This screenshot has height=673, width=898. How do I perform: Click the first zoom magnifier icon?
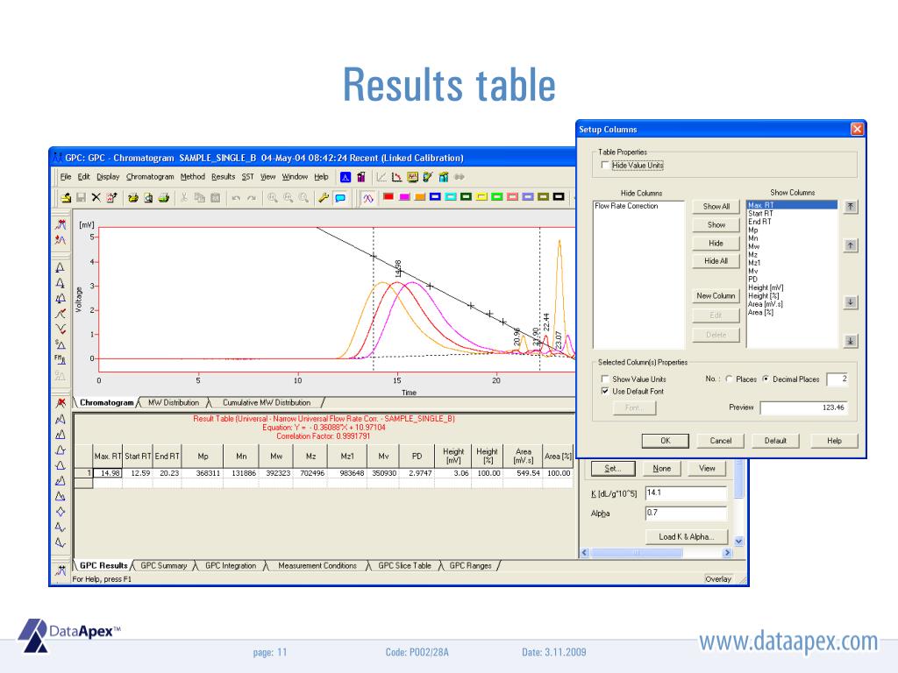click(x=273, y=198)
